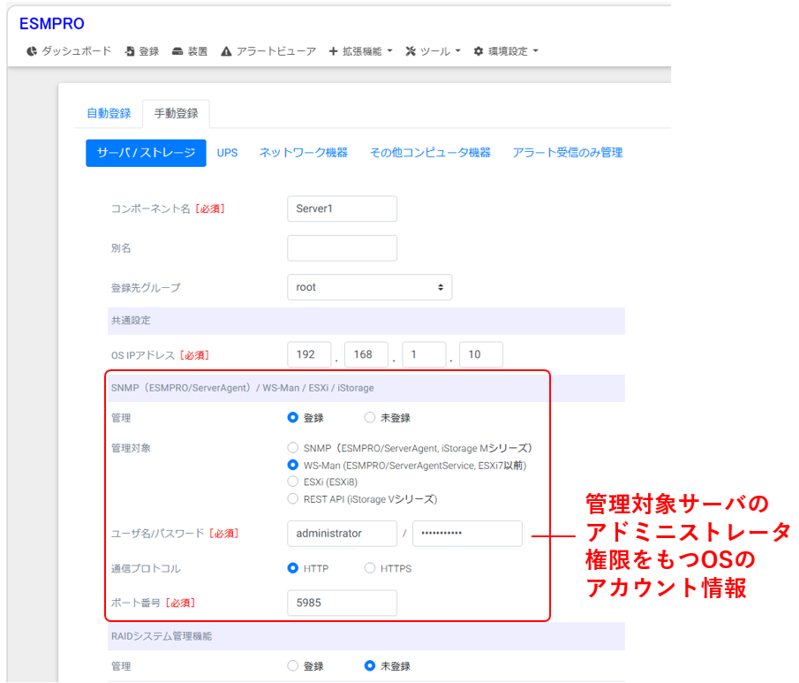Choose HTTPS communication protocol
This screenshot has width=799, height=683.
point(370,568)
